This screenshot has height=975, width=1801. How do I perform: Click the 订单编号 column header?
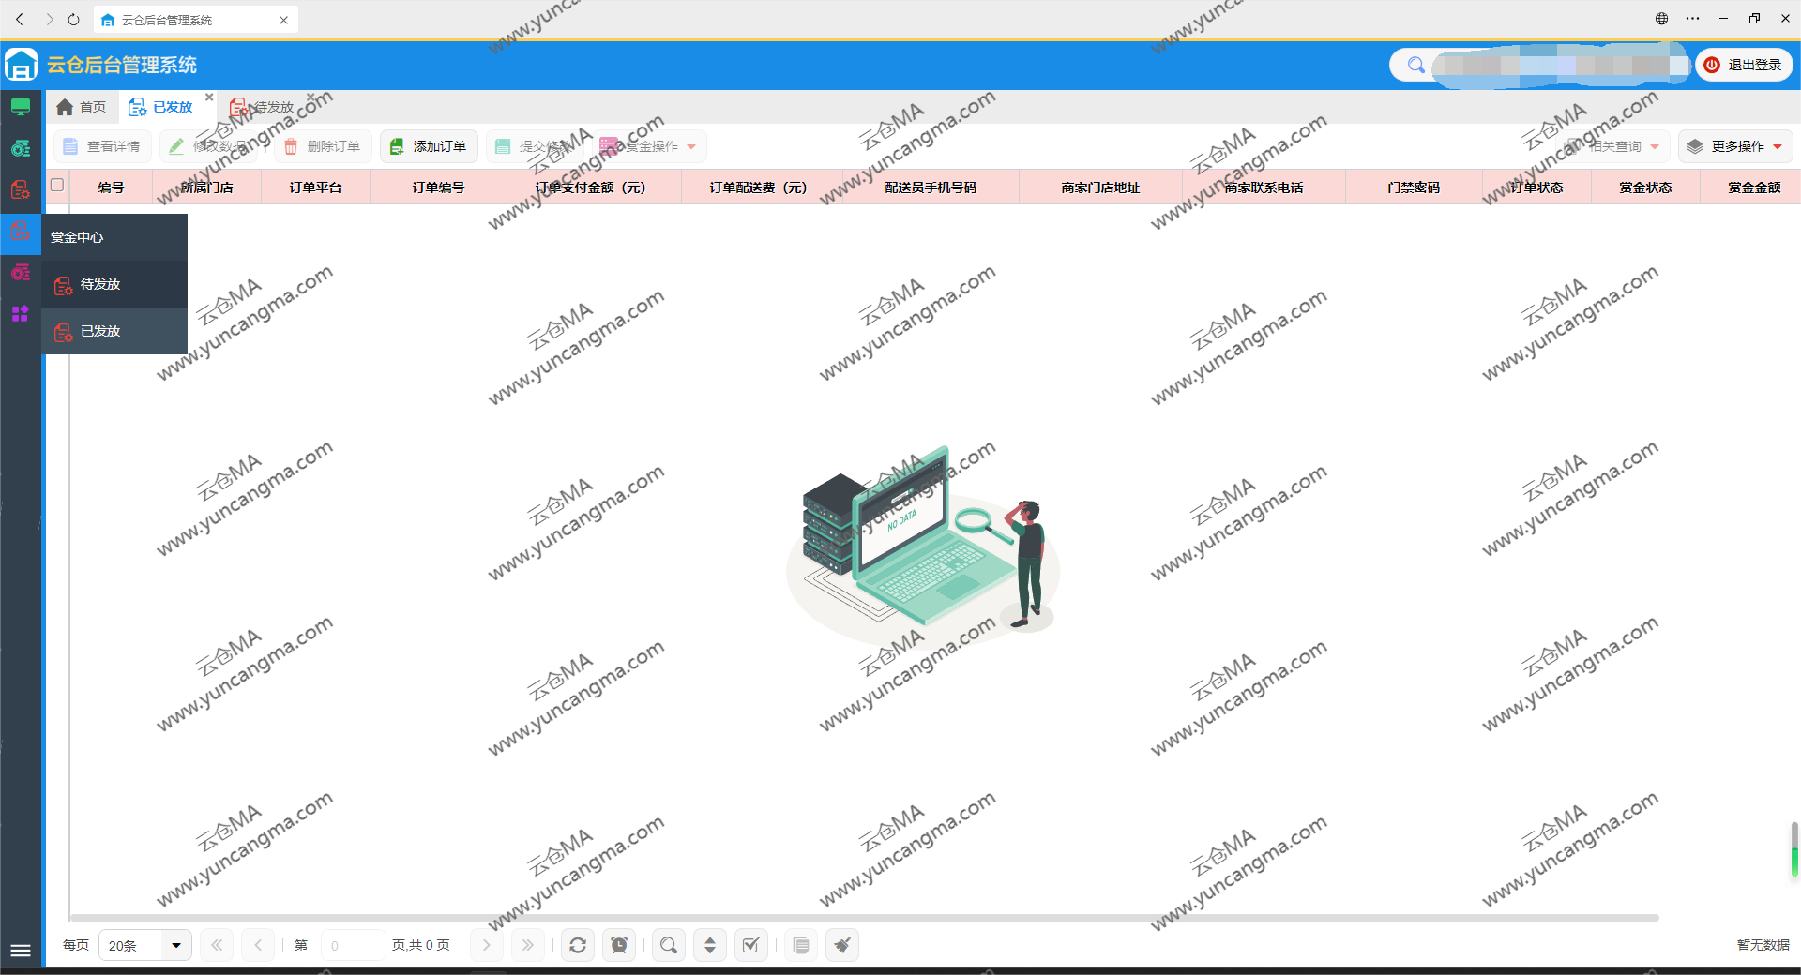[439, 187]
